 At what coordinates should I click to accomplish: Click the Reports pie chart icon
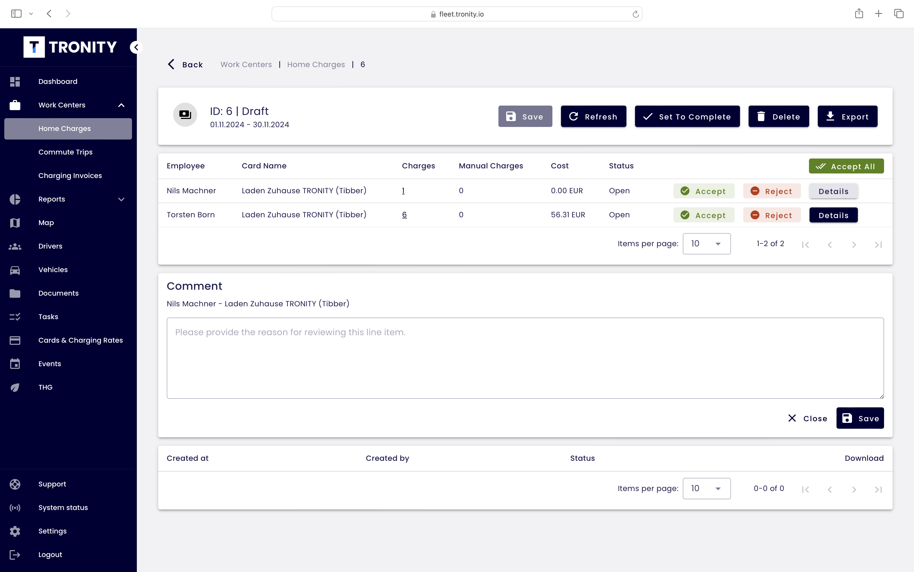coord(15,199)
